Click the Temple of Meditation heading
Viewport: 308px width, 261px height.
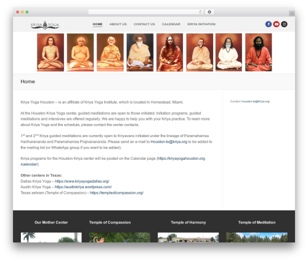257,222
